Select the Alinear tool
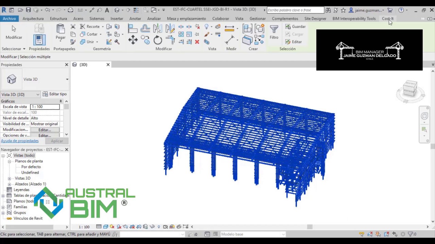Image resolution: width=435 pixels, height=244 pixels. pyautogui.click(x=133, y=28)
